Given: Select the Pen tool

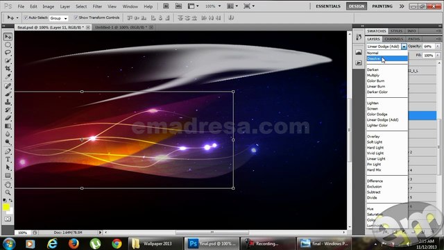Looking at the screenshot, I should (x=8, y=151).
